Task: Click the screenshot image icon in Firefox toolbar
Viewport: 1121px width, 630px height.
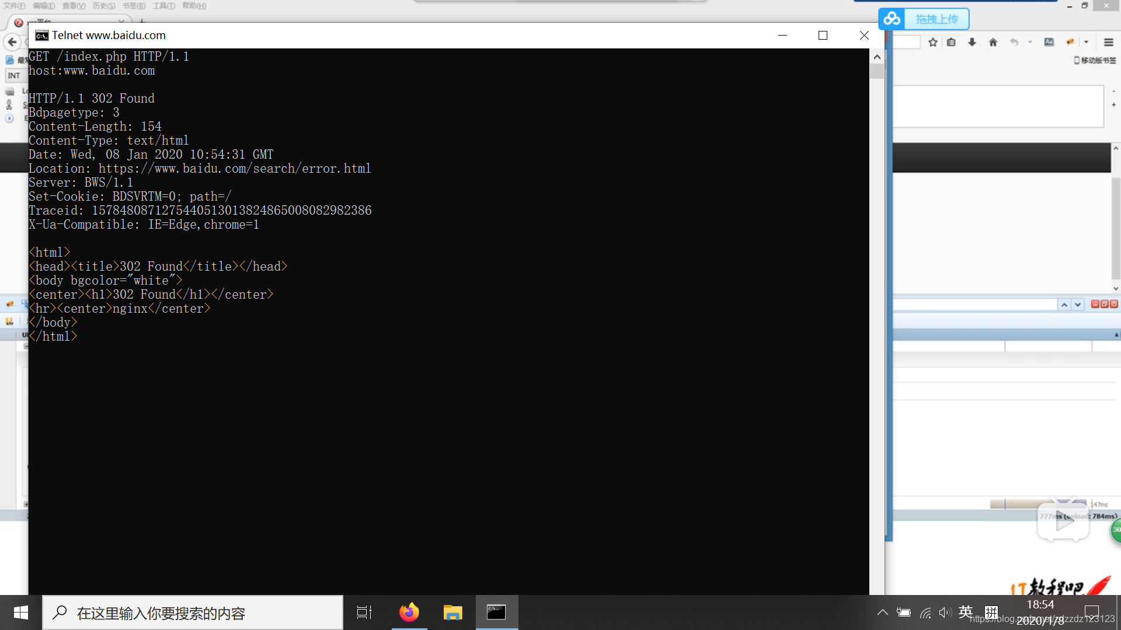Action: coord(1049,42)
